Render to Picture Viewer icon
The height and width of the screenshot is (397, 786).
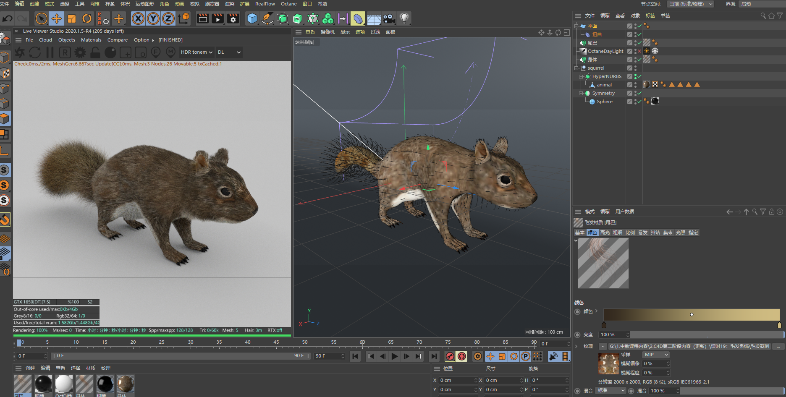click(x=218, y=18)
